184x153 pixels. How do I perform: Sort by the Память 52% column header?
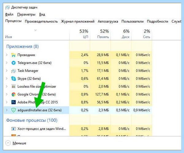[100, 34]
